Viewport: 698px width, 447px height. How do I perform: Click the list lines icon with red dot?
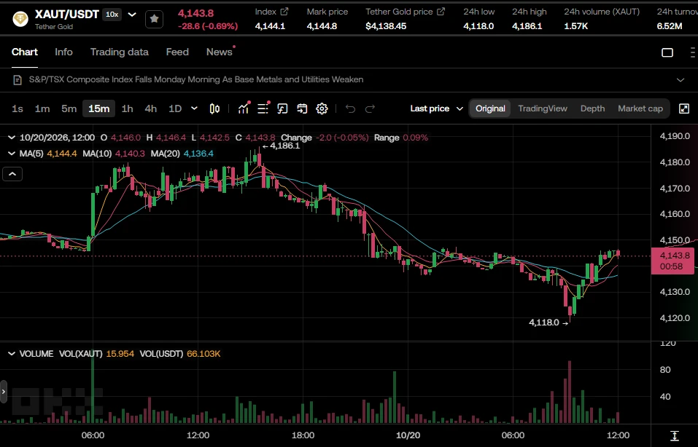[x=263, y=108]
